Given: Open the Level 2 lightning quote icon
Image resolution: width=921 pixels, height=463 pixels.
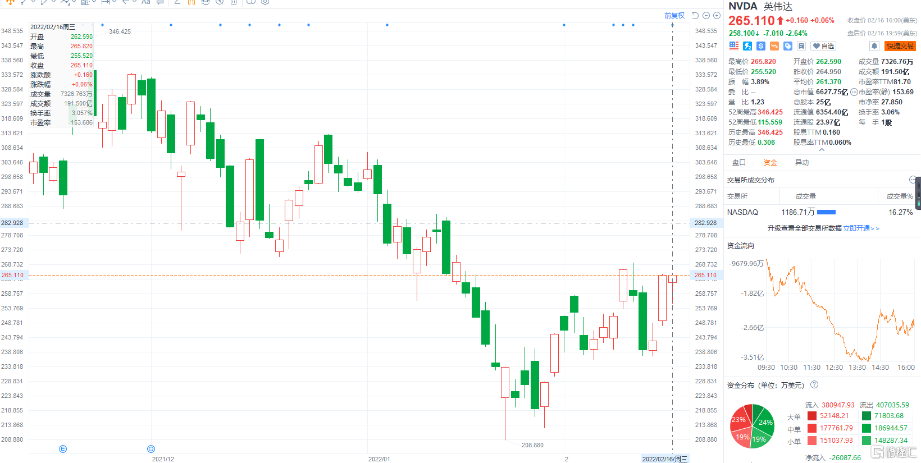Looking at the screenshot, I should pos(747,46).
